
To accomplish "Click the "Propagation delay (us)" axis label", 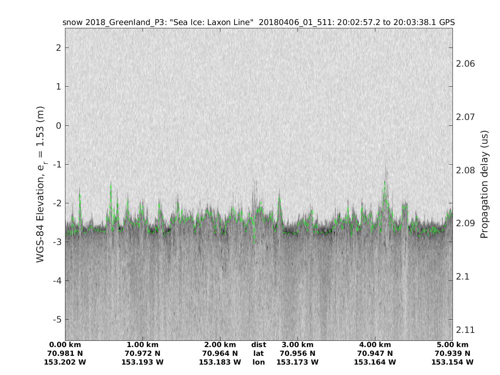I will click(x=484, y=184).
